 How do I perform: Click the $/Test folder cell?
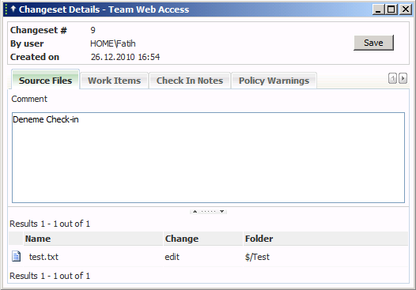(x=257, y=257)
